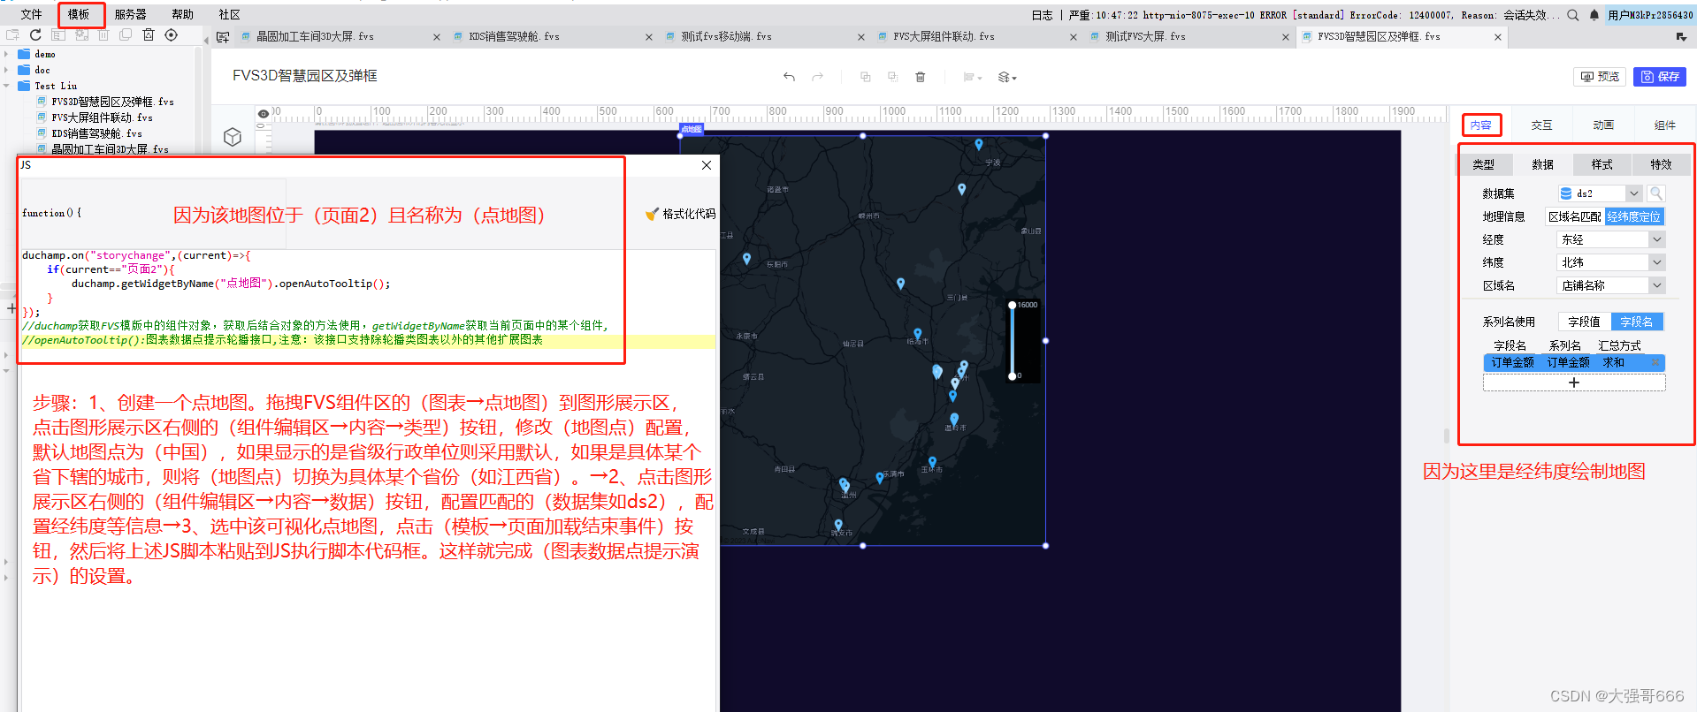Viewport: 1697px width, 712px height.
Task: Close the 晶圆加工车间3D大屏.fvs tab
Action: pyautogui.click(x=437, y=37)
